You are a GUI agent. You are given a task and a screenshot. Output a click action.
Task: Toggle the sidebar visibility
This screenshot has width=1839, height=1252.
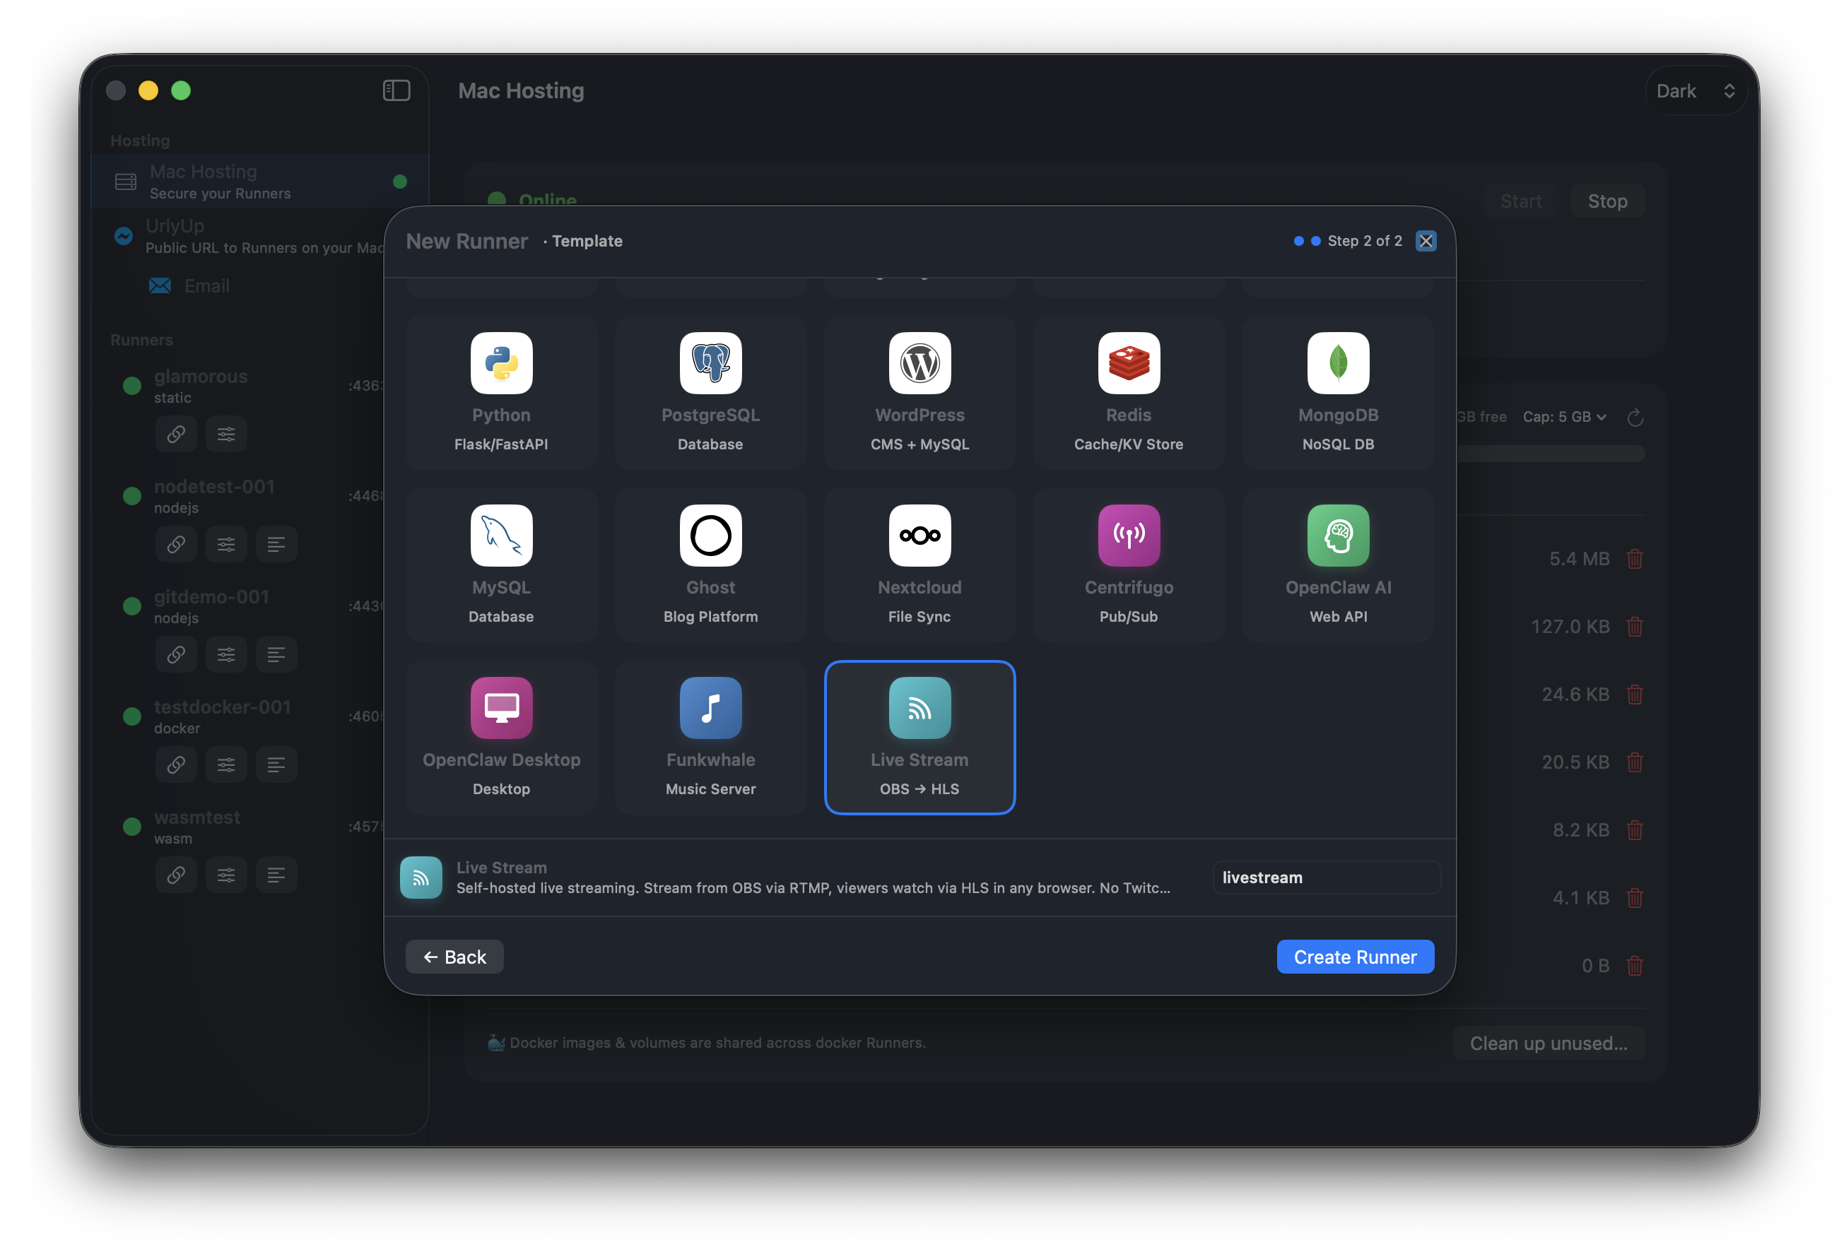[x=396, y=91]
